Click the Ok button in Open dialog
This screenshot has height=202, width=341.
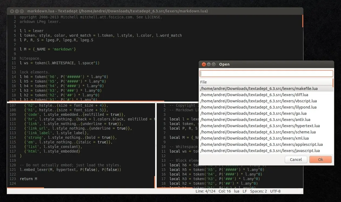[320, 159]
